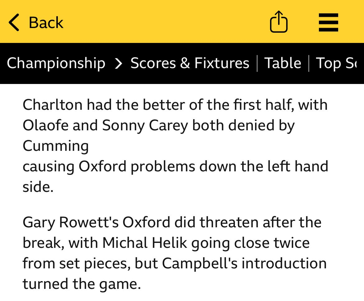This screenshot has height=301, width=364.
Task: Click the name Sonny Carey
Action: [x=145, y=126]
